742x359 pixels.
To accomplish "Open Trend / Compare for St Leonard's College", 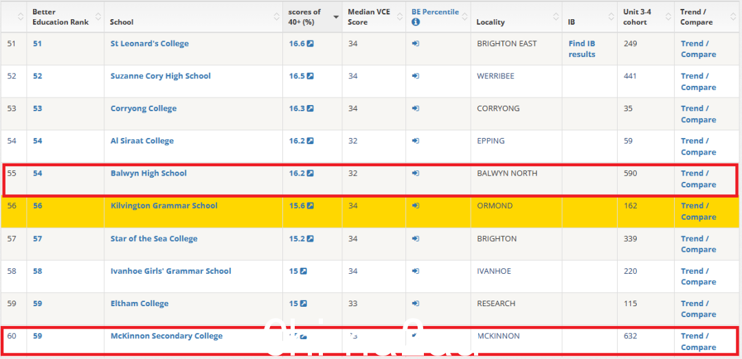I will pyautogui.click(x=698, y=49).
